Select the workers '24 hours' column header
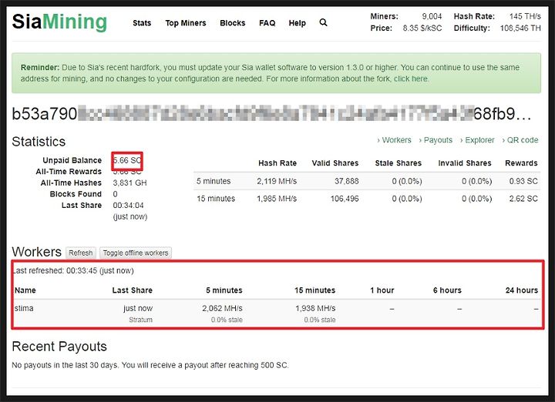The width and height of the screenshot is (555, 402). coord(522,290)
